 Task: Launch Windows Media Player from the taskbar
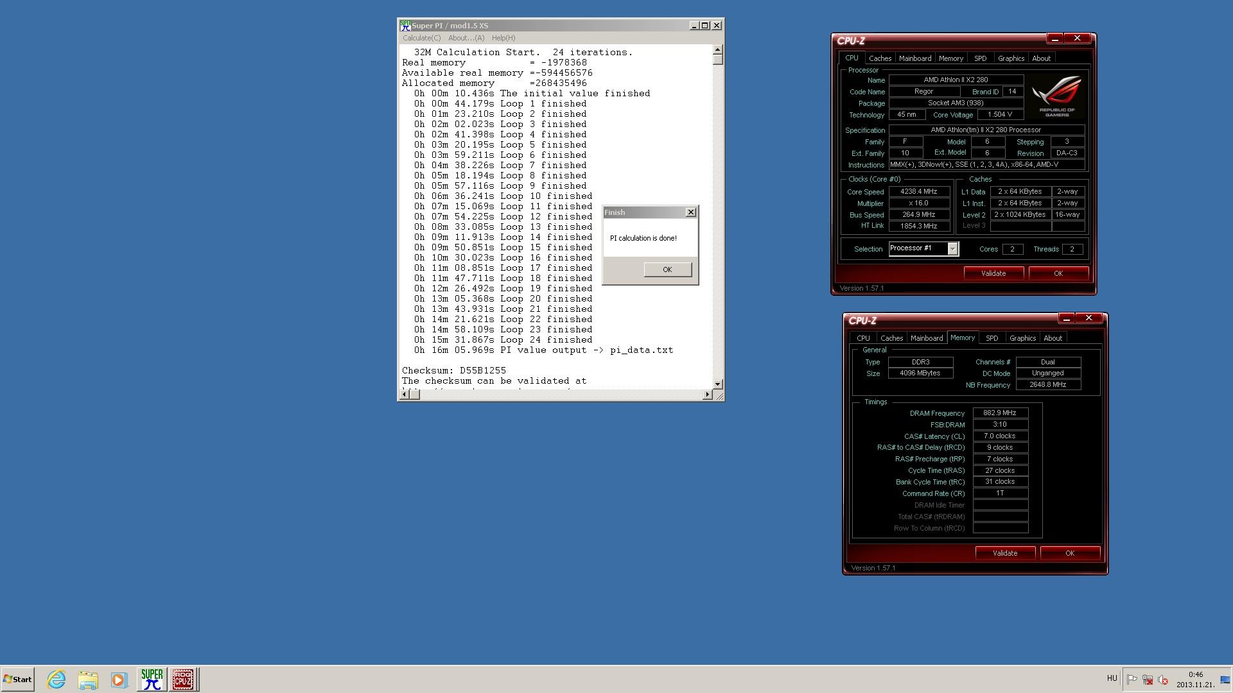coord(119,679)
